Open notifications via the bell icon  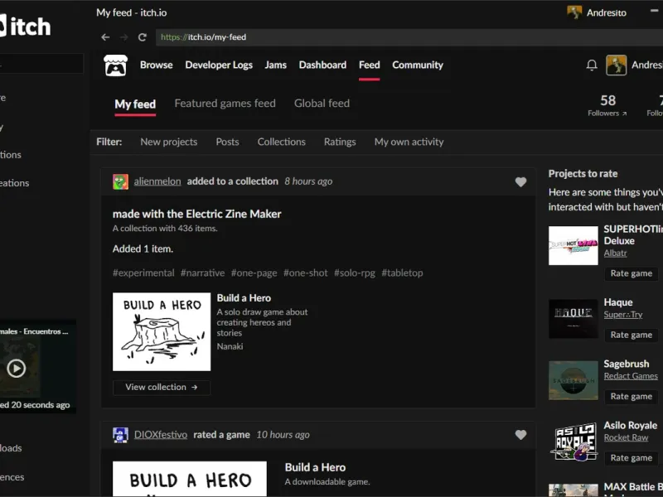click(592, 65)
